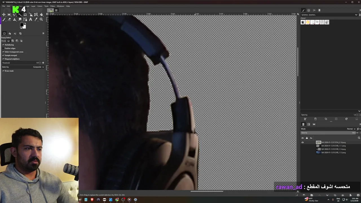Select the Move tool in toolbox
361x203 pixels.
[x=4, y=14]
